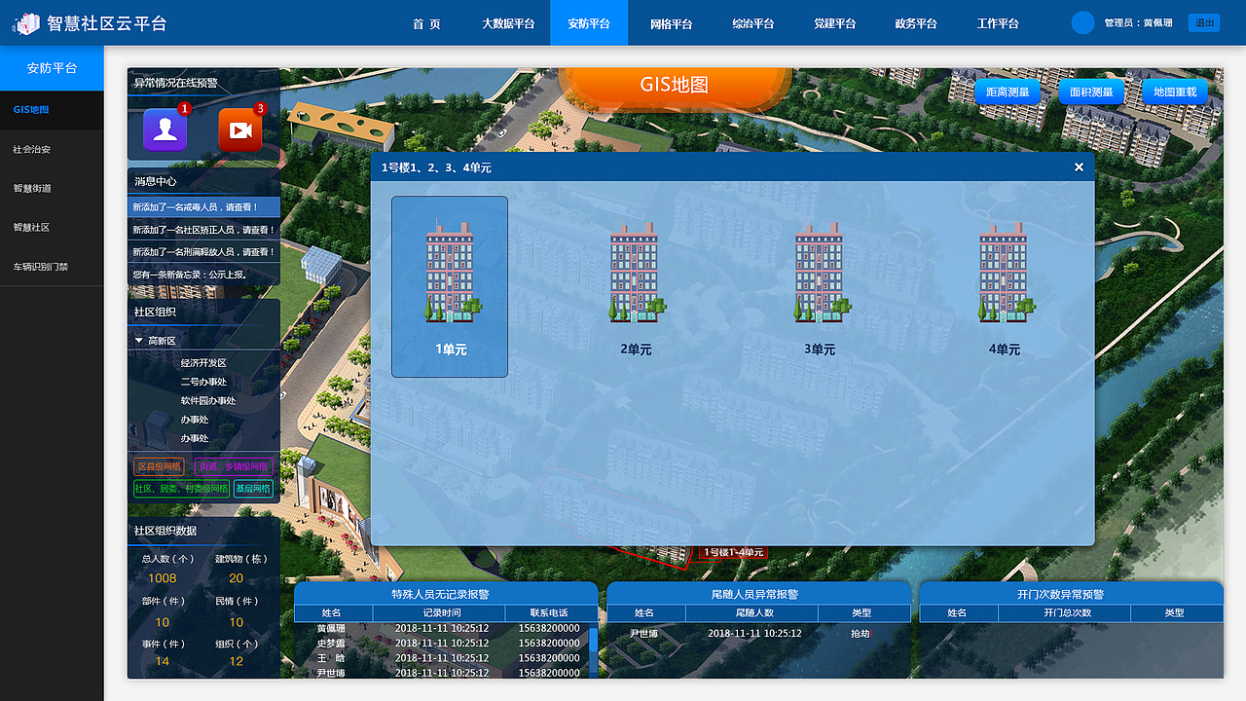Select GIS地图 in the sidebar
Image resolution: width=1246 pixels, height=701 pixels.
tap(52, 110)
